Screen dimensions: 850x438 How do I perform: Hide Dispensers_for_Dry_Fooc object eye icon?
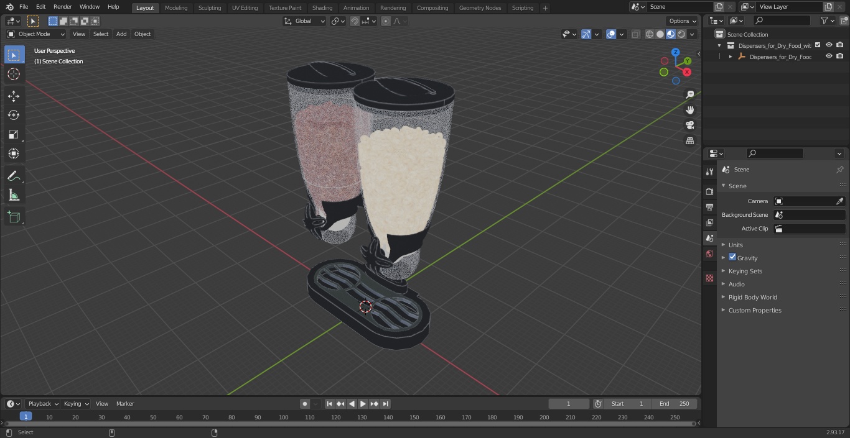coord(829,57)
